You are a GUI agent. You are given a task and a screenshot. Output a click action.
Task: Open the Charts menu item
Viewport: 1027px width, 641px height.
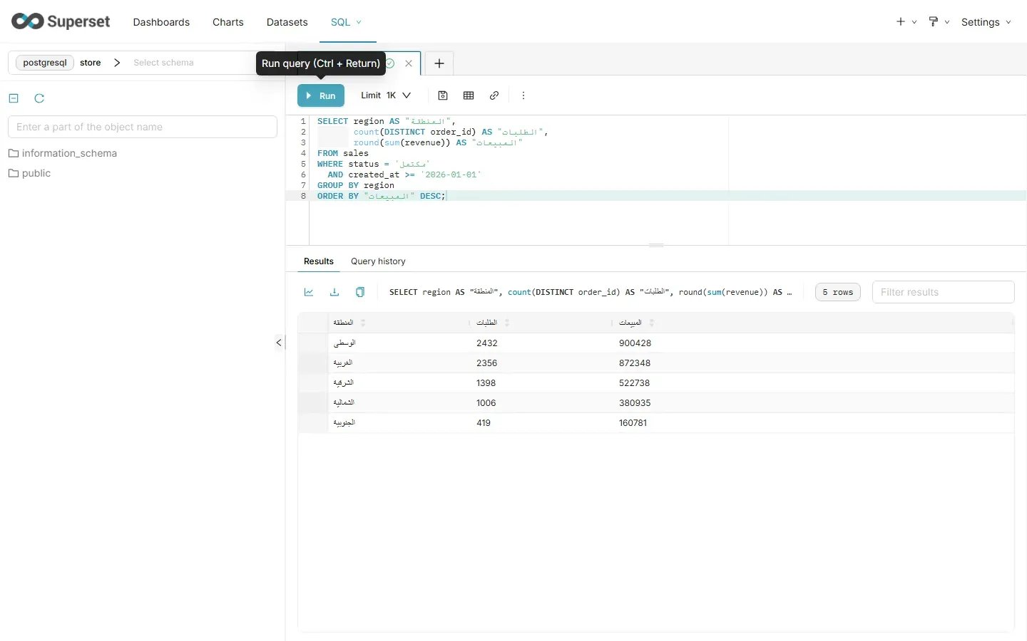click(x=228, y=22)
